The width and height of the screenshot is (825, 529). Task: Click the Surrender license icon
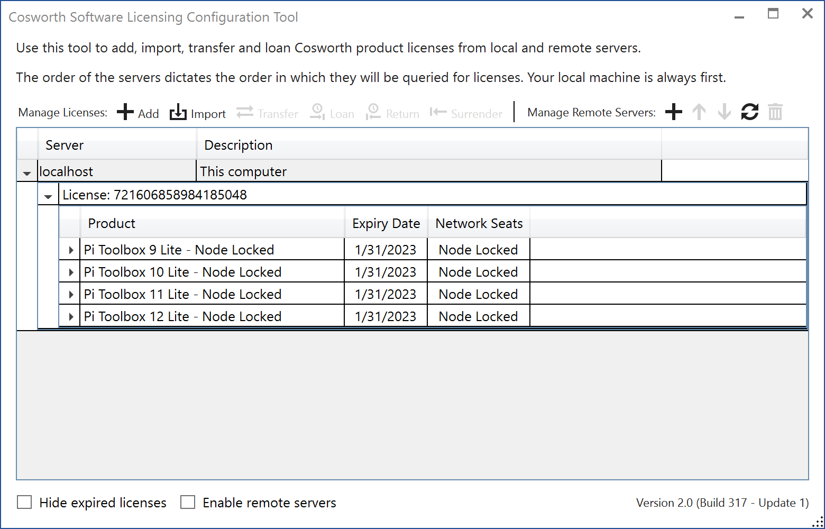point(438,112)
